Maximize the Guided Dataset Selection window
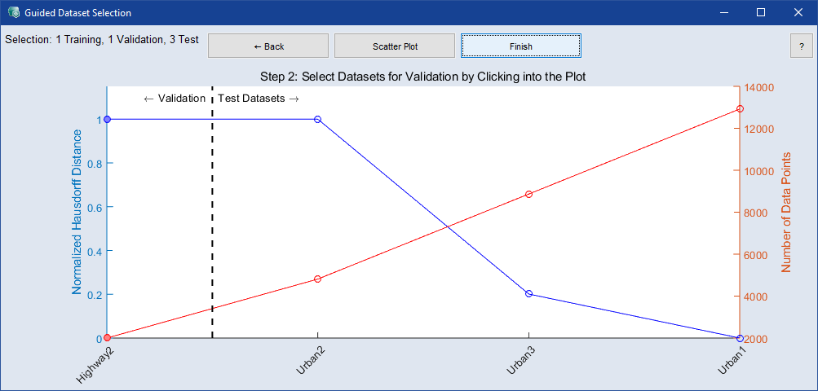Viewport: 818px width, 391px height. coord(760,13)
